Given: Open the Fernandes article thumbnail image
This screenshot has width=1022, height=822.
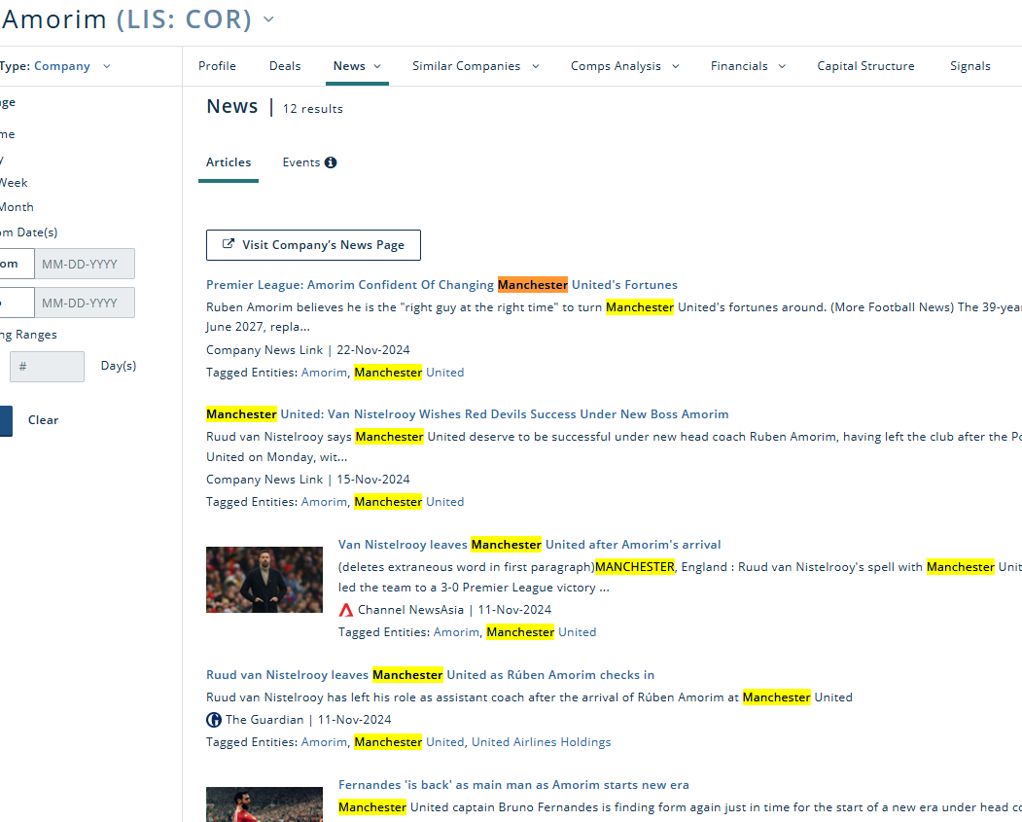Looking at the screenshot, I should [264, 804].
